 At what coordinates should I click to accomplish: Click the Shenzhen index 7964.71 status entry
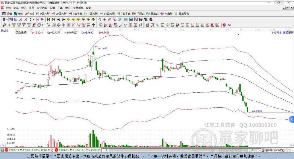[78, 150]
